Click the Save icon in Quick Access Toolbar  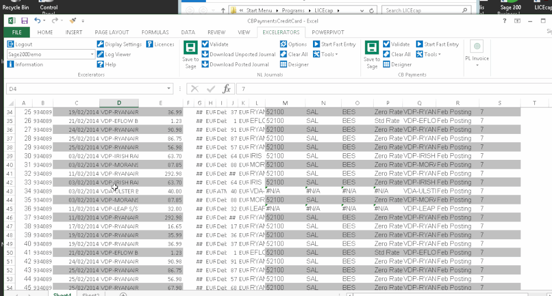(24, 21)
